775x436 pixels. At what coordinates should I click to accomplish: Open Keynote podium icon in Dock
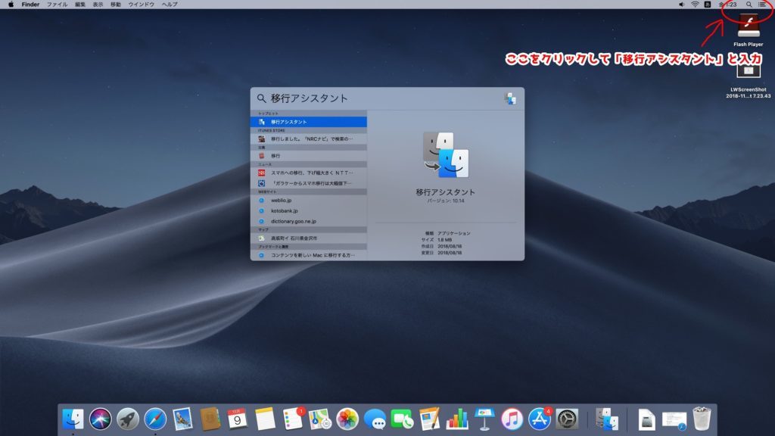(484, 419)
